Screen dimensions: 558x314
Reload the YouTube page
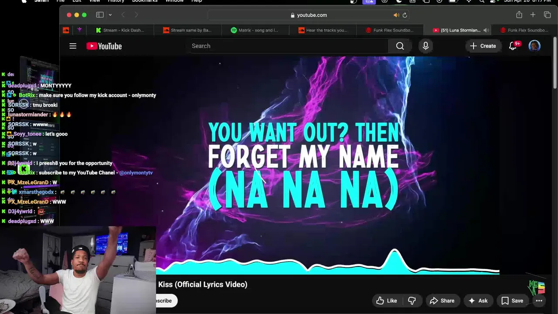[x=405, y=15]
